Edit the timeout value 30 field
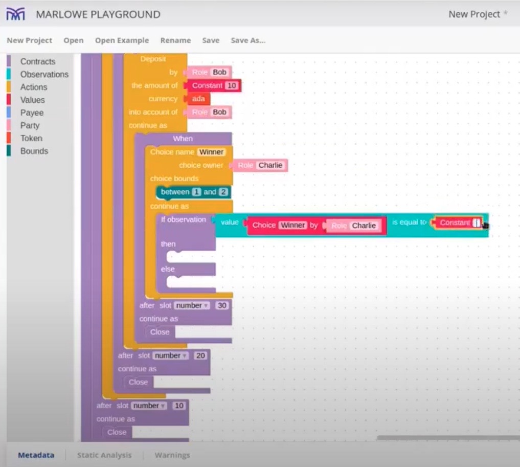 click(222, 305)
